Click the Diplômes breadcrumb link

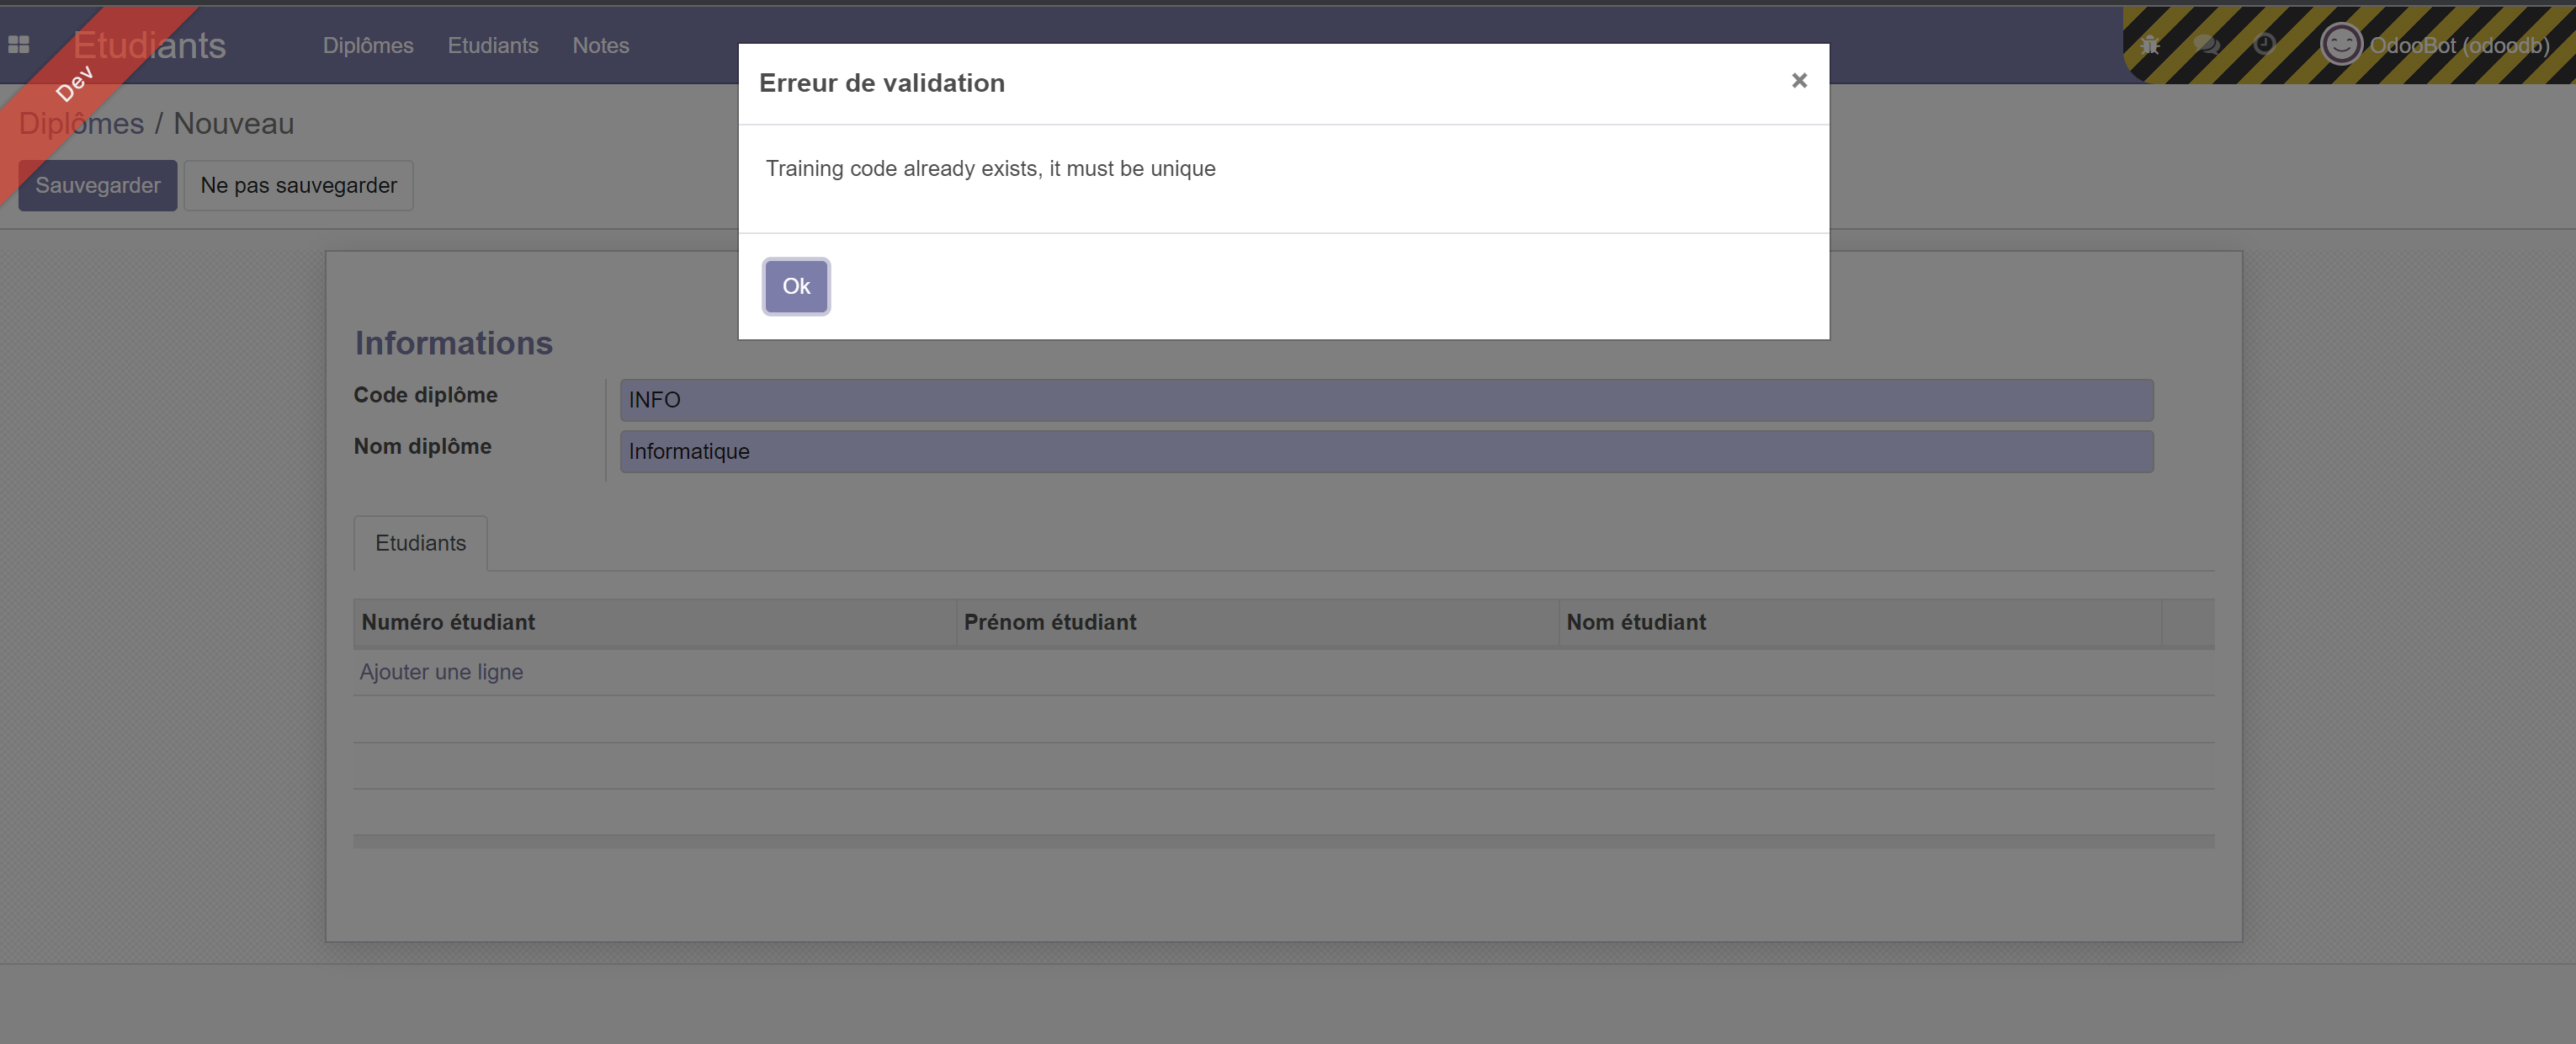point(82,123)
